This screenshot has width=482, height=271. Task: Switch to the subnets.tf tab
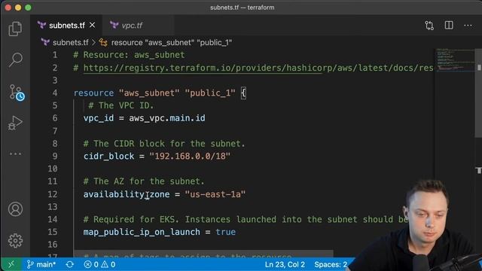[x=66, y=25]
